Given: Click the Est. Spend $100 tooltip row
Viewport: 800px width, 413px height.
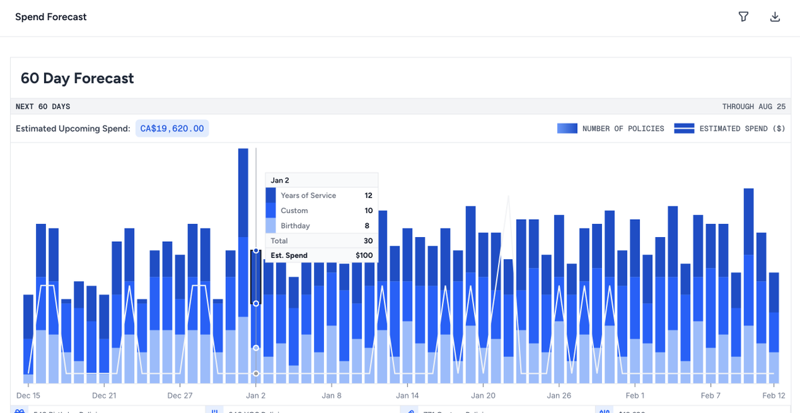Looking at the screenshot, I should [321, 255].
